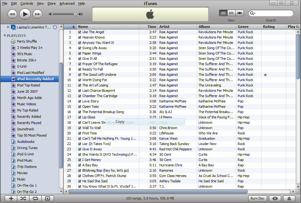Open Party Shuffle playlist
The width and height of the screenshot is (301, 203).
point(27,41)
